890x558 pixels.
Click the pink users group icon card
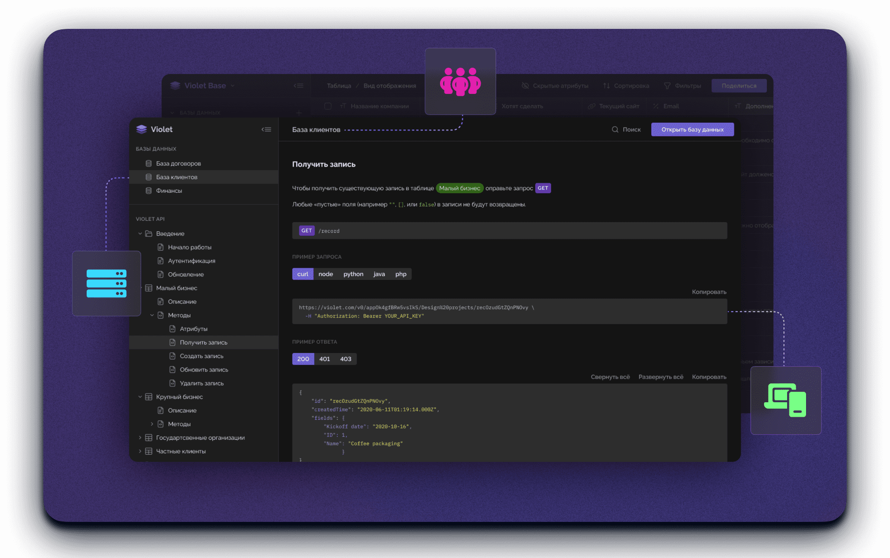click(460, 81)
